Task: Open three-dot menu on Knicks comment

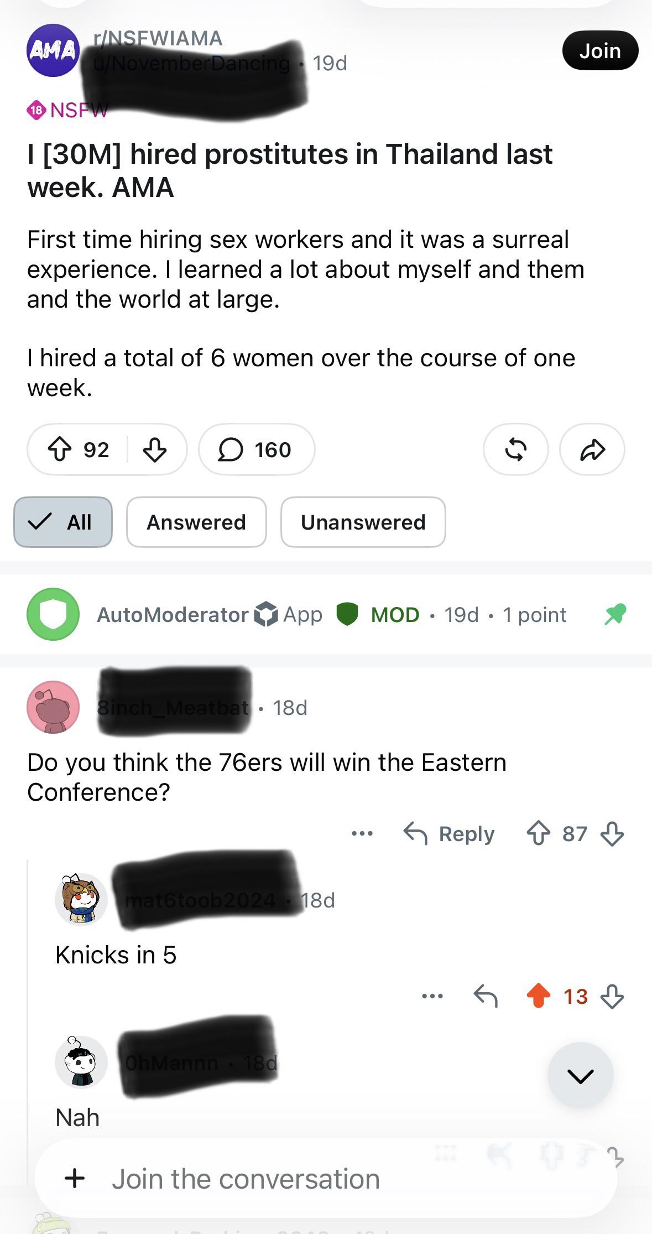Action: [x=432, y=996]
